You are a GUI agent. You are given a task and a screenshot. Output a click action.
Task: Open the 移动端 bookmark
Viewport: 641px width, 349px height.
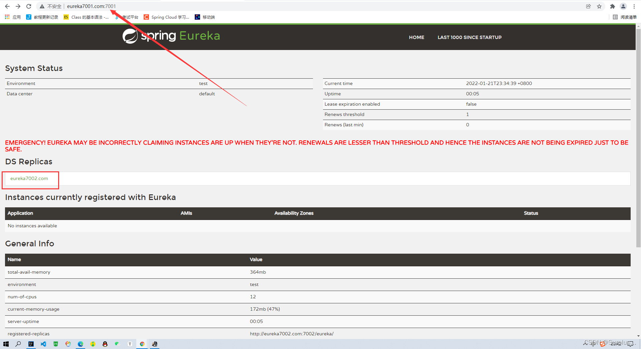pyautogui.click(x=205, y=17)
